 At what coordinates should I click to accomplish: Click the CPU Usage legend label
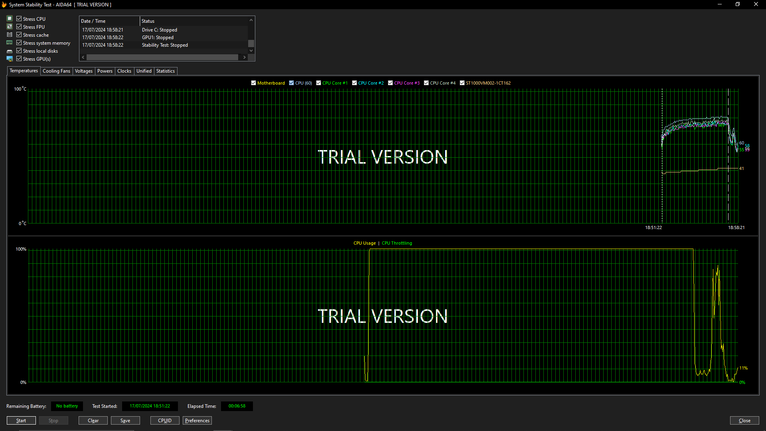(x=365, y=243)
